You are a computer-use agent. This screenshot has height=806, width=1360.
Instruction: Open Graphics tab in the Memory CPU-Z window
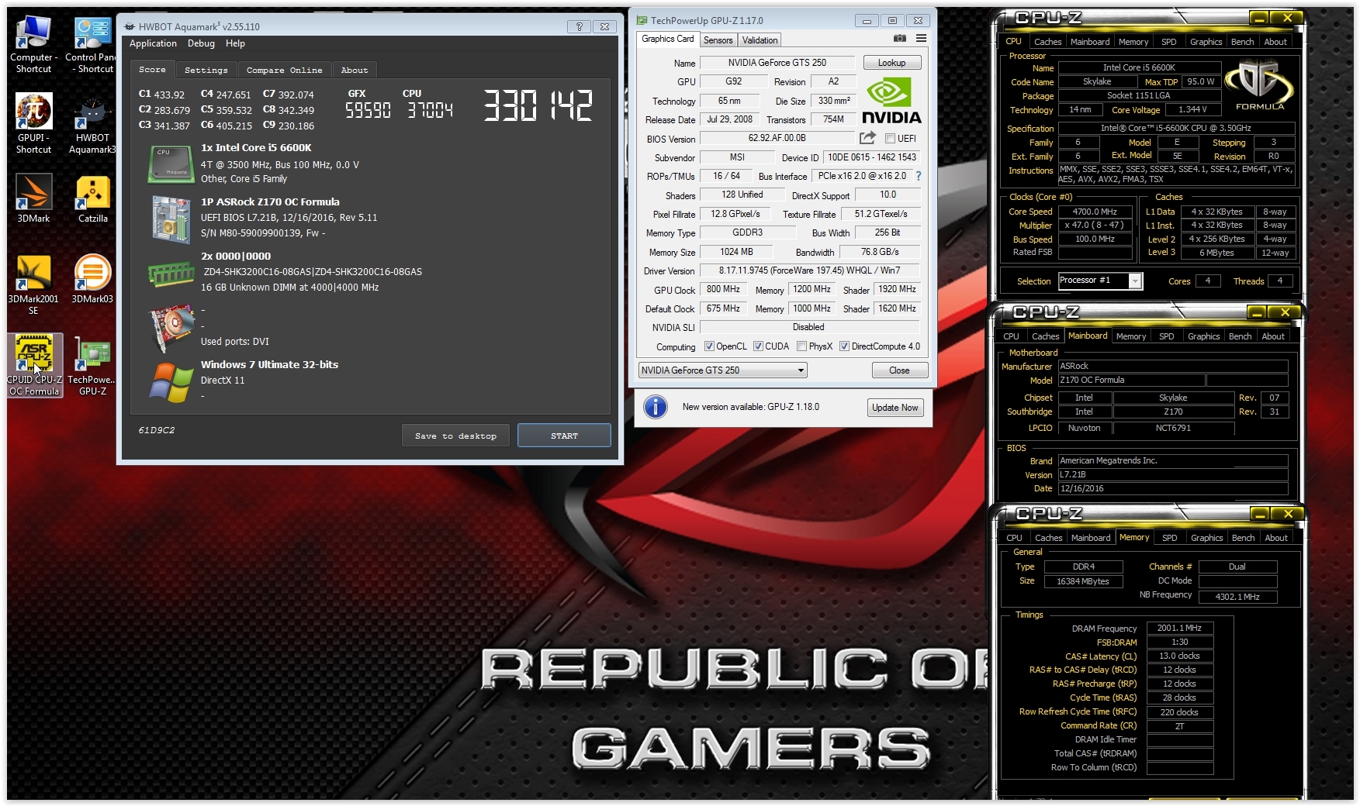tap(1206, 538)
